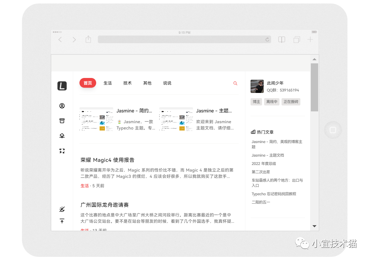Toggle dark mode with the sun icon
The width and height of the screenshot is (369, 260).
(62, 209)
